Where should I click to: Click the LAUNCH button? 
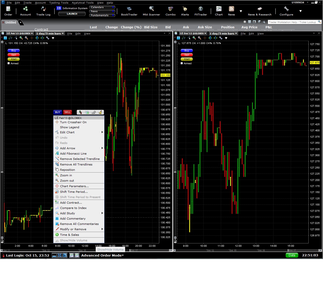72,14
